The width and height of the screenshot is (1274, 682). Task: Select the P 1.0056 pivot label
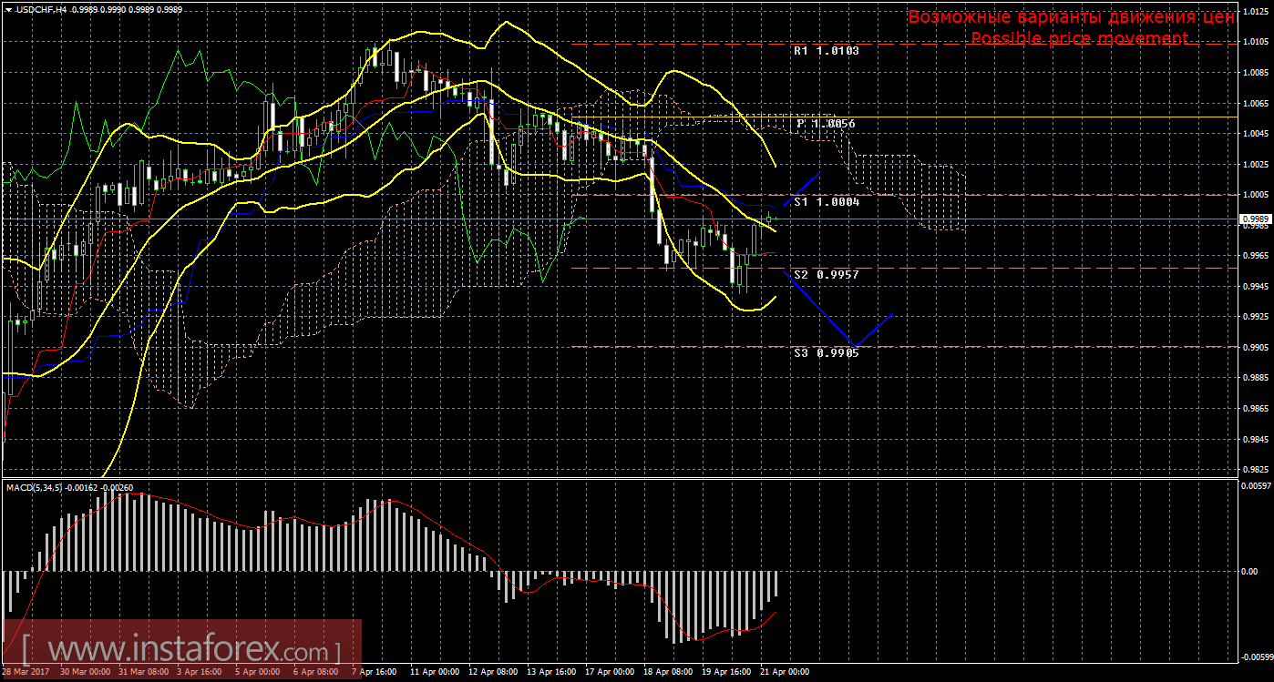click(826, 124)
